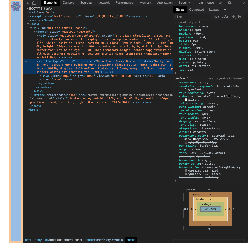This screenshot has width=248, height=243.
Task: Select the button breadcrumb
Action: [x=131, y=240]
